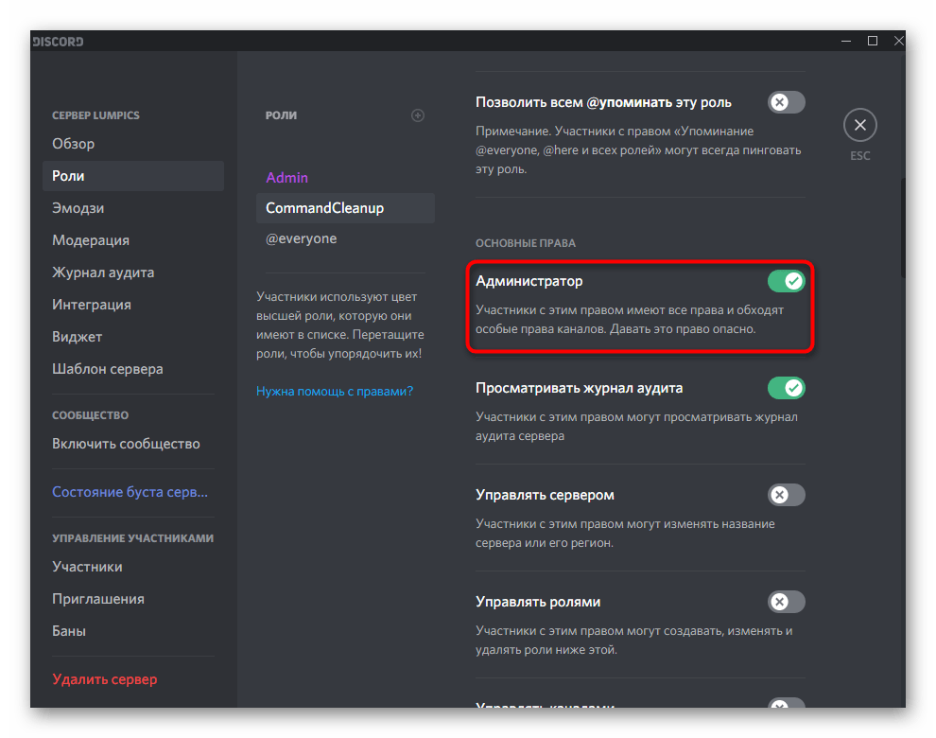This screenshot has height=738, width=936.
Task: Click the 'РОЛИ' column header text
Action: (x=281, y=115)
